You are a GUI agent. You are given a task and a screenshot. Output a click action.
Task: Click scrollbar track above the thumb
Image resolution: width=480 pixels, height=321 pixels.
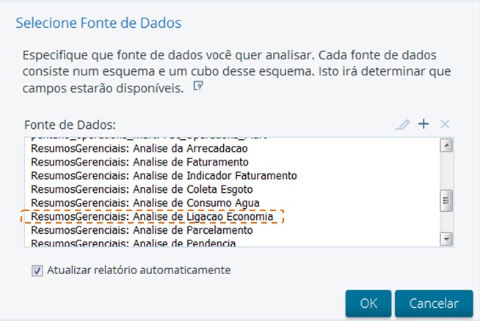tap(446, 170)
